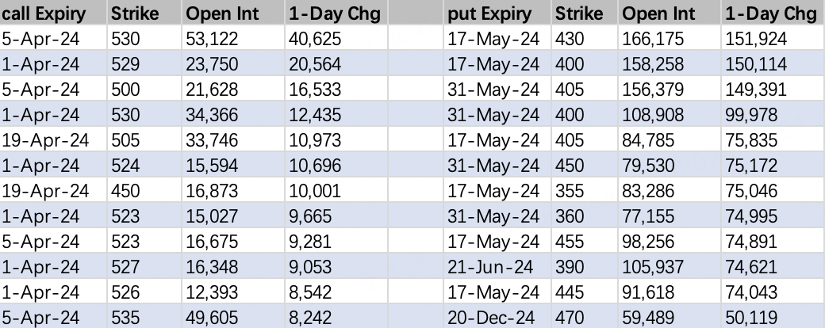Image resolution: width=825 pixels, height=328 pixels.
Task: Click the cell showing 12,393
Action: coord(212,293)
